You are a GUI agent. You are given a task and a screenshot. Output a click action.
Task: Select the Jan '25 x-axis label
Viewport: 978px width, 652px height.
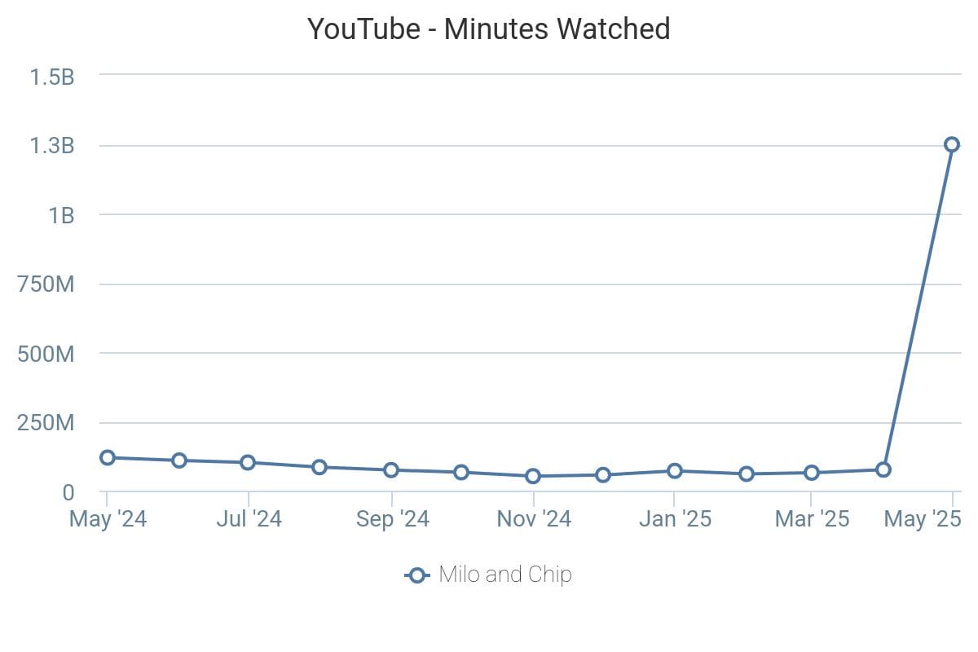(675, 519)
